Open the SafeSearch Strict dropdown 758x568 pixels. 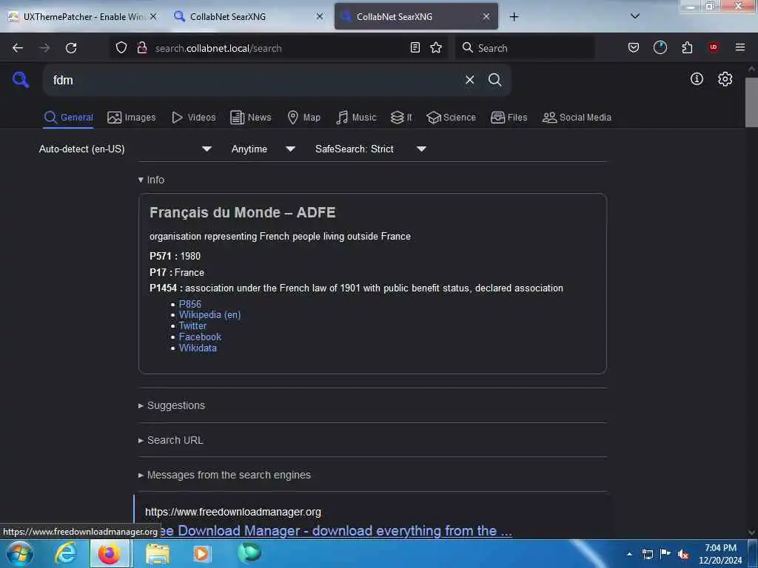click(370, 149)
